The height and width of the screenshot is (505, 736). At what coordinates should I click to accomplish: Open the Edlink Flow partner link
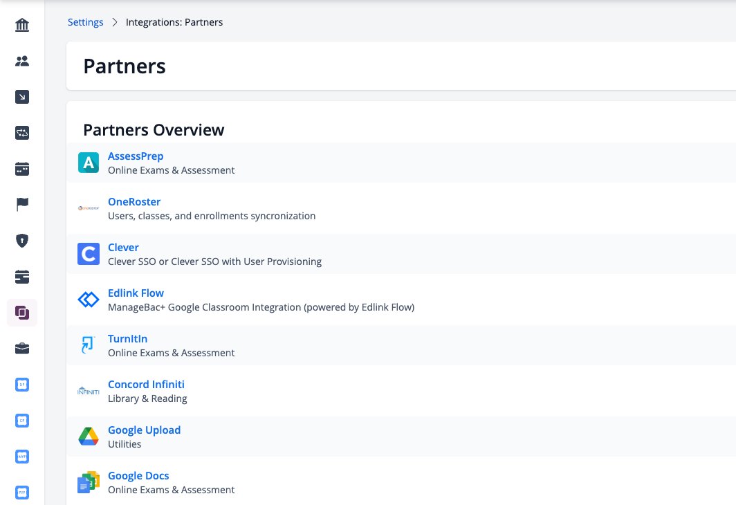(136, 293)
